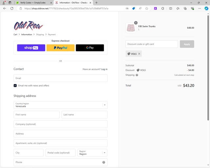210x168 pixels.
Task: Click the - $4.80 discount amount
Action: pyautogui.click(x=190, y=70)
